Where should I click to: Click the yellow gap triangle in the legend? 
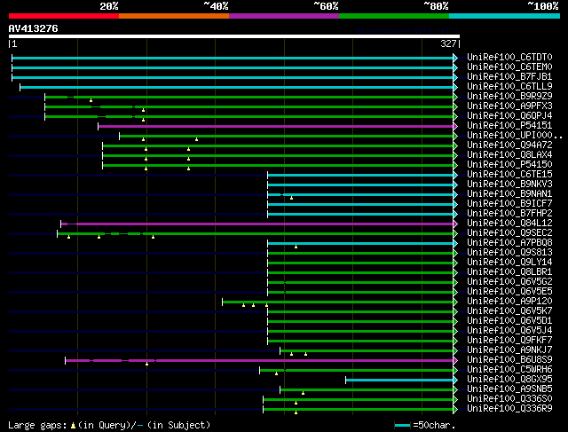[74, 426]
